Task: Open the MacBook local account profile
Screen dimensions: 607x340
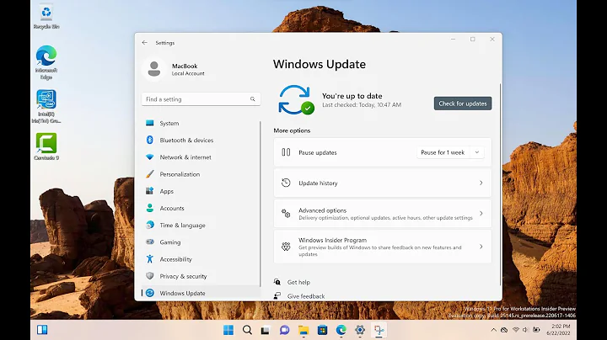Action: coord(175,69)
